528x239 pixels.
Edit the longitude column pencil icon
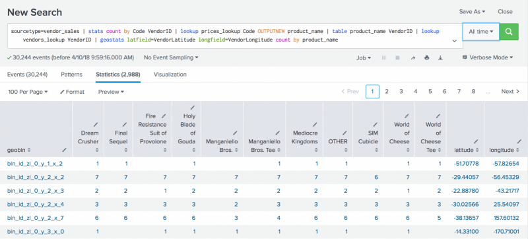(x=520, y=141)
